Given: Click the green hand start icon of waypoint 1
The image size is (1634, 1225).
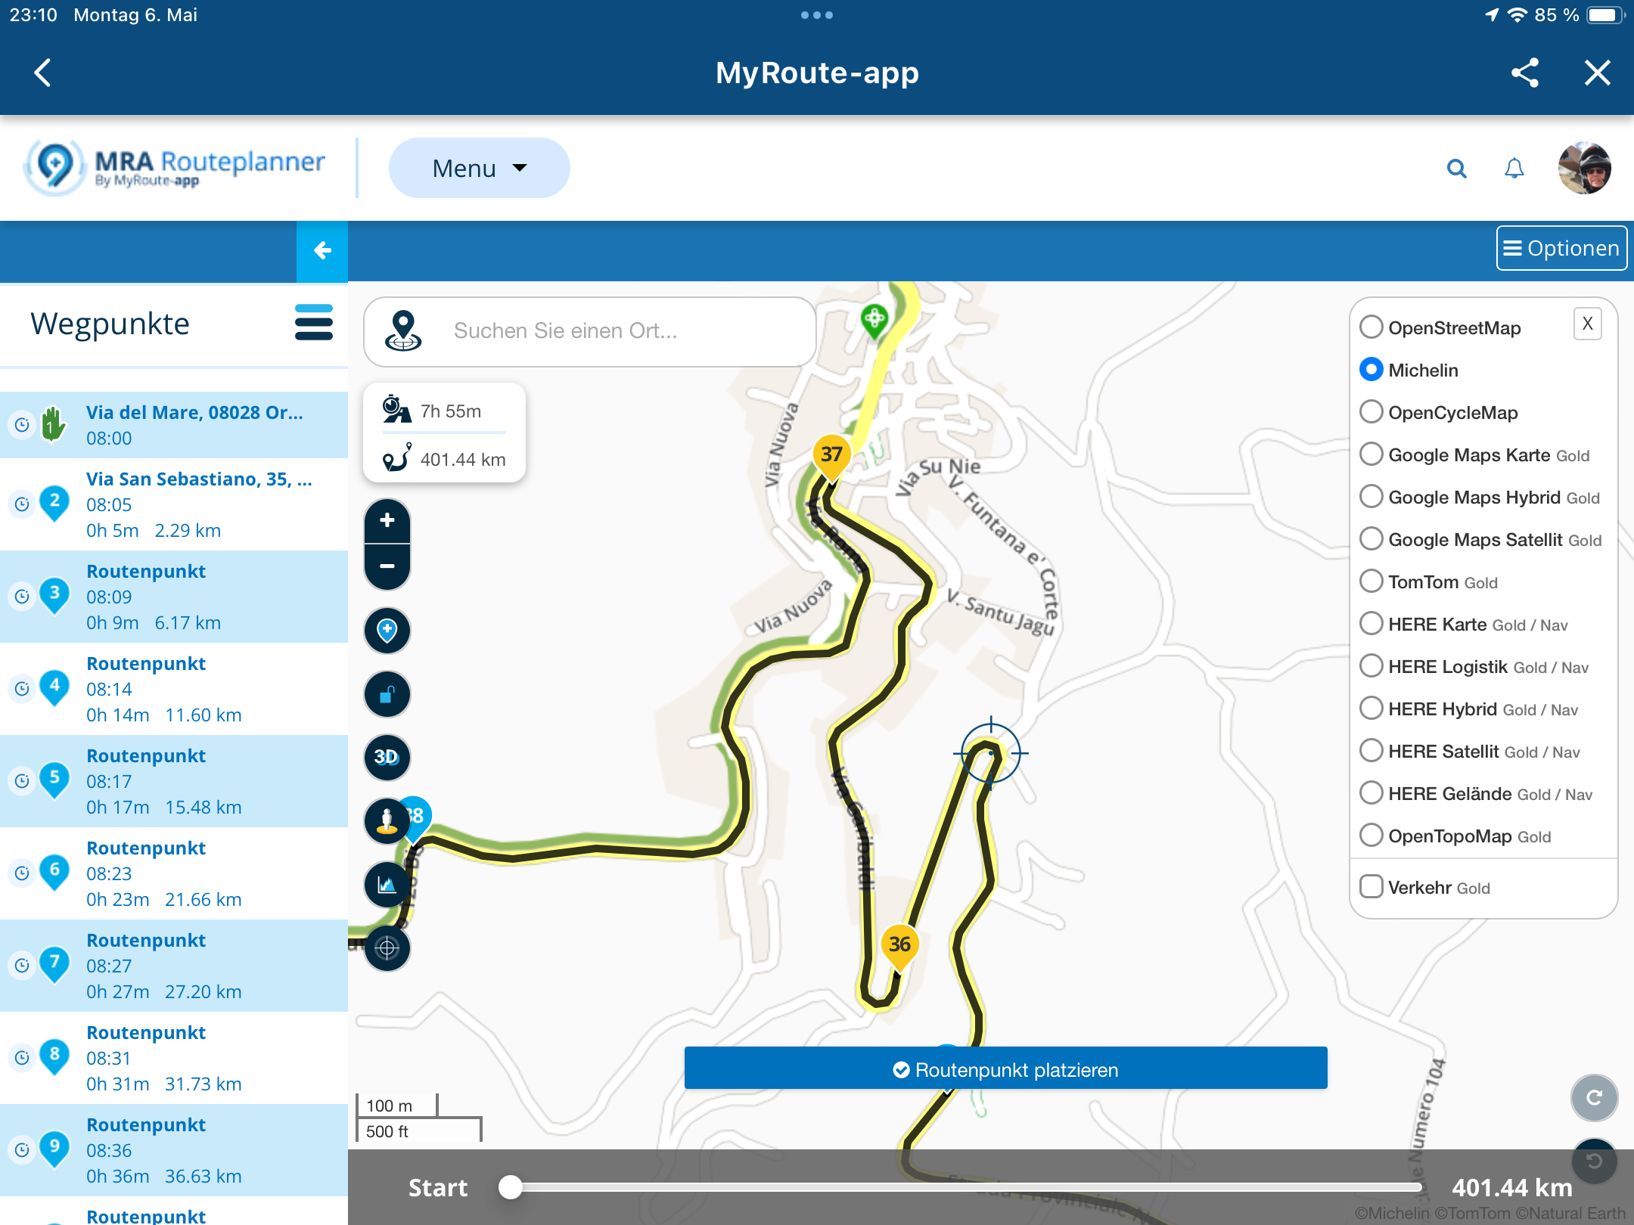Looking at the screenshot, I should (x=52, y=423).
